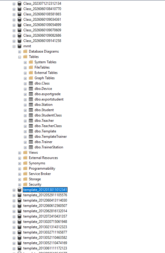Click the FileTables folder icon
The height and width of the screenshot is (253, 165).
31,67
